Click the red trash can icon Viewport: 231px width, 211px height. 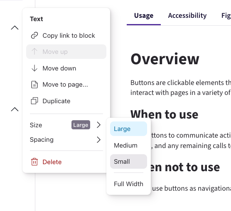tap(34, 162)
